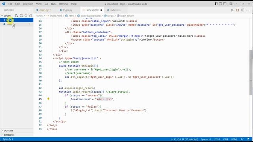Open the Go menu
The width and height of the screenshot is (253, 142).
pyautogui.click(x=46, y=4)
